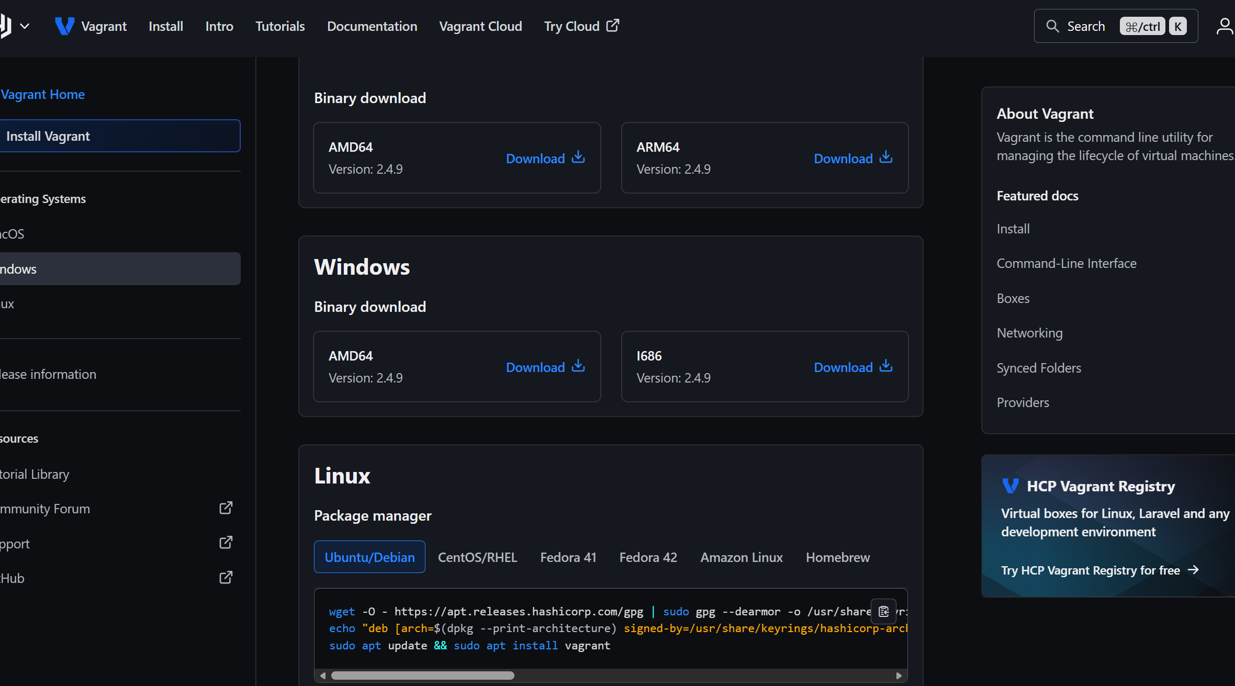
Task: Select macOS in Operating Systems sidebar
Action: pos(120,234)
